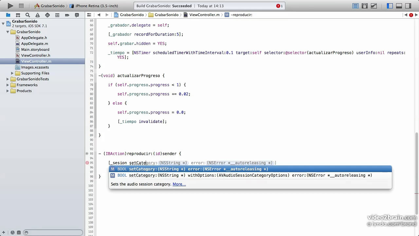Open More... documentation link in completion popup
The width and height of the screenshot is (419, 236).
click(x=179, y=184)
